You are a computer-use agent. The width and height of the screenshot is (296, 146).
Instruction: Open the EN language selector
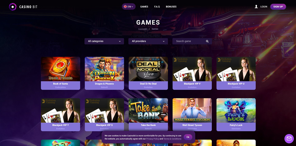[x=129, y=7]
